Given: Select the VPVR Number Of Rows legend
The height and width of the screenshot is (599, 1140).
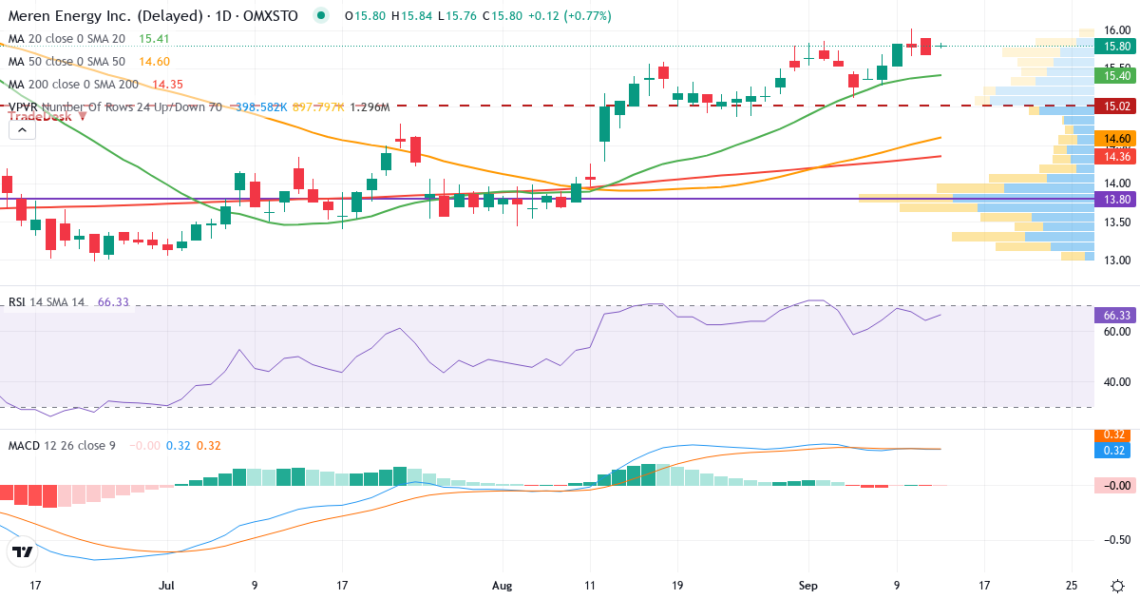Looking at the screenshot, I should point(115,107).
